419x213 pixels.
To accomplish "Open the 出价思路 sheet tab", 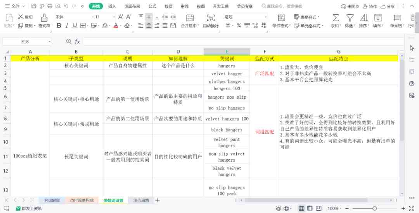I will pos(141,200).
